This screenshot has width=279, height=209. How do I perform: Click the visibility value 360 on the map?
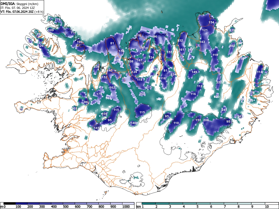click(60, 60)
